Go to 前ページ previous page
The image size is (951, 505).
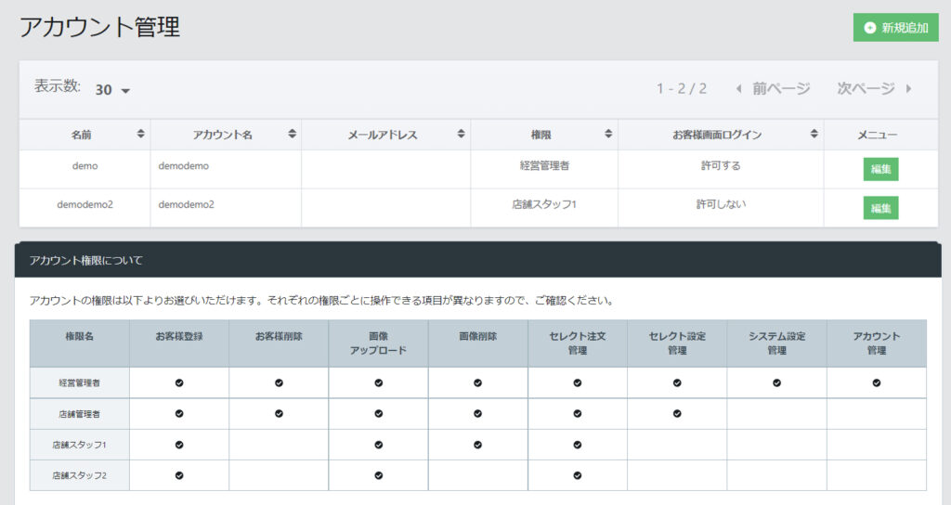click(772, 88)
